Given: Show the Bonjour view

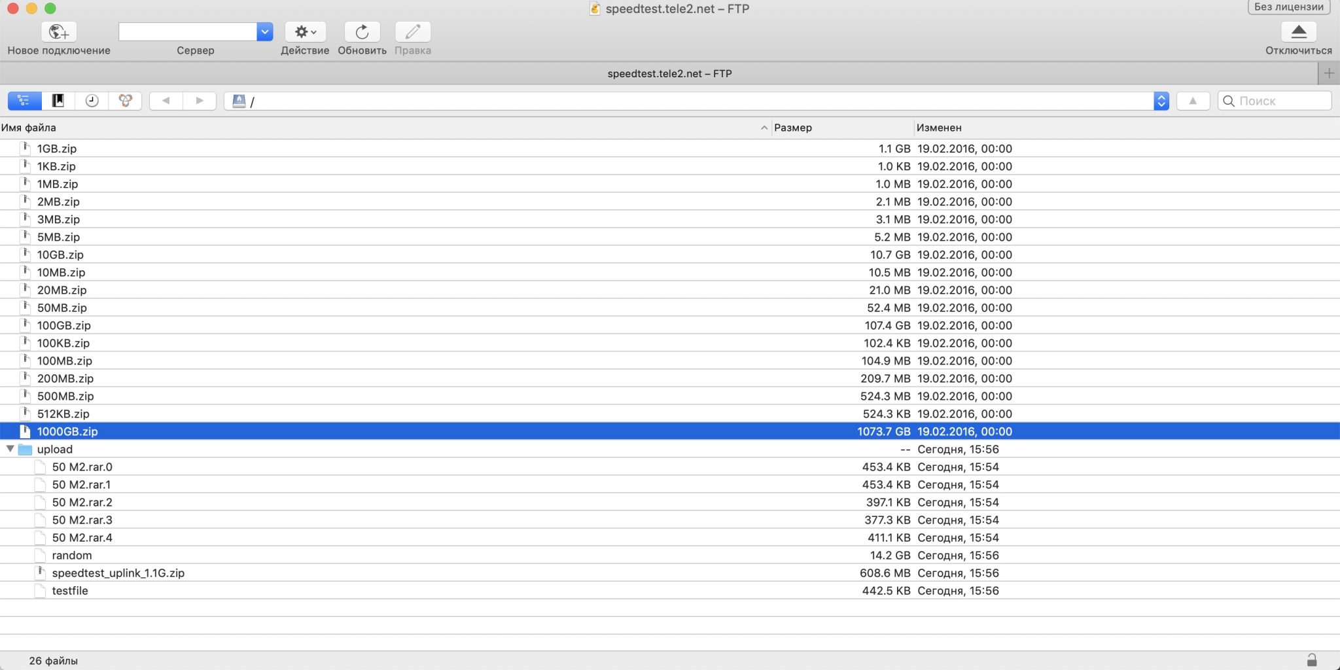Looking at the screenshot, I should point(125,101).
